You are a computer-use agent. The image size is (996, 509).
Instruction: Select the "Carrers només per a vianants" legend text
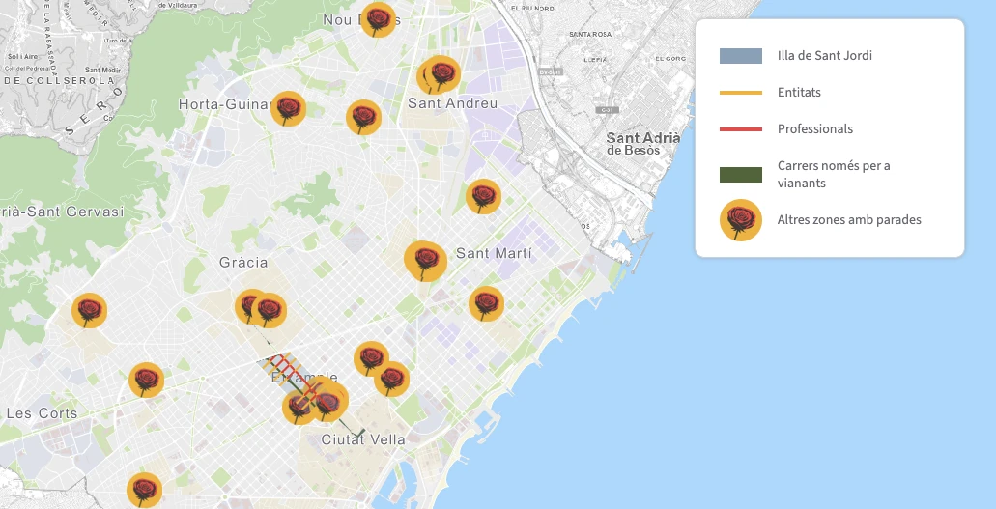click(833, 174)
